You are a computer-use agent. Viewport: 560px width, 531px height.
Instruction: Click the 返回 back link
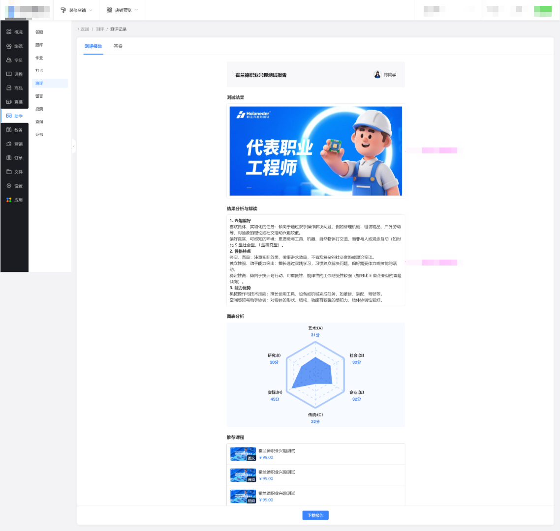coord(83,29)
